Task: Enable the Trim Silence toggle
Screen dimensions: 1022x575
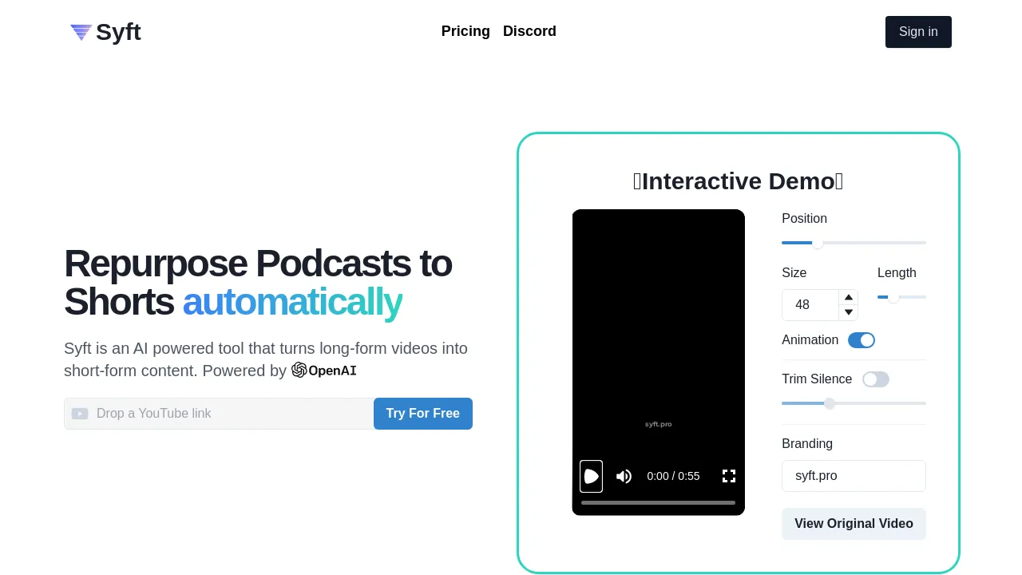Action: point(876,379)
